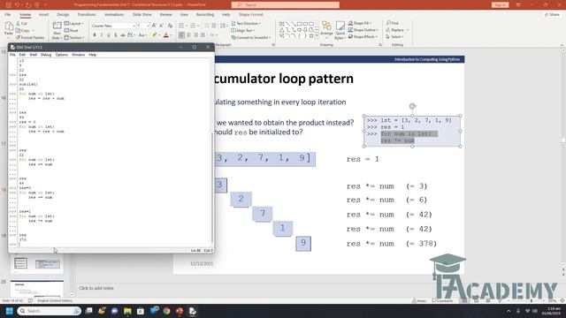Click the rotation handle above the code text box

click(x=412, y=106)
